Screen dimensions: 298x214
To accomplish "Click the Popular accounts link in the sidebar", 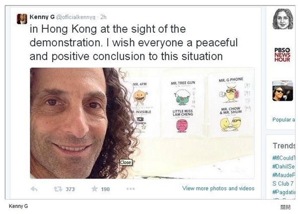I will pyautogui.click(x=284, y=120).
